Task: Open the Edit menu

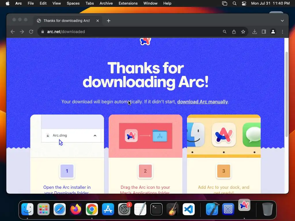Action: (43, 3)
